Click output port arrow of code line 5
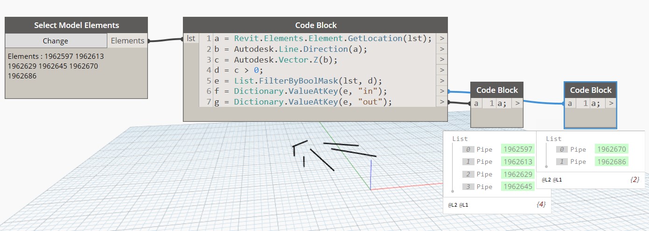The image size is (649, 231). click(441, 81)
